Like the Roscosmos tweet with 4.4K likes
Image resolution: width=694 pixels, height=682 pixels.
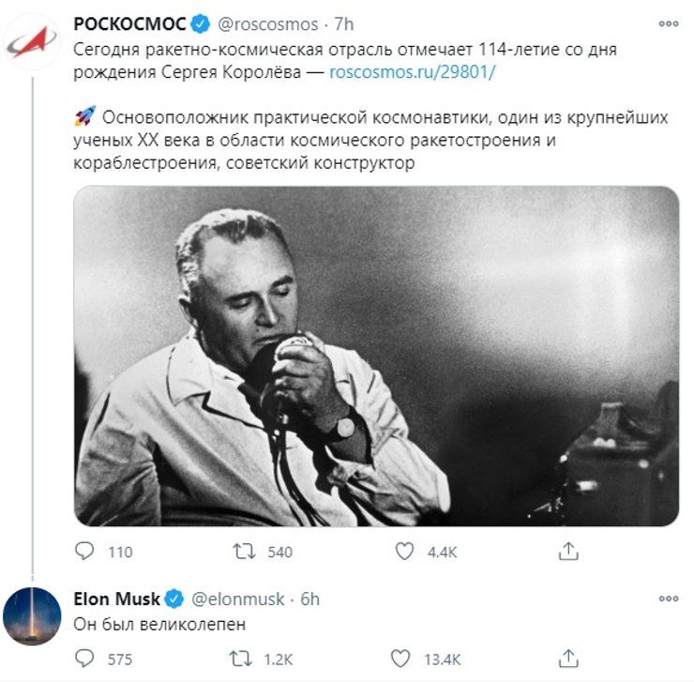click(x=404, y=552)
